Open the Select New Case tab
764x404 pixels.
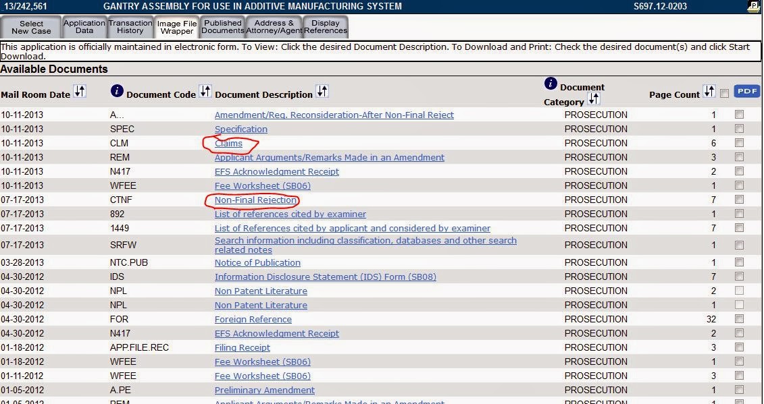(x=31, y=27)
